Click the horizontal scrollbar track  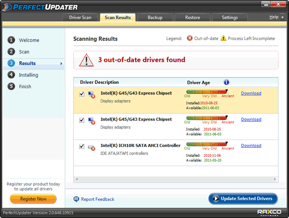tap(176, 179)
